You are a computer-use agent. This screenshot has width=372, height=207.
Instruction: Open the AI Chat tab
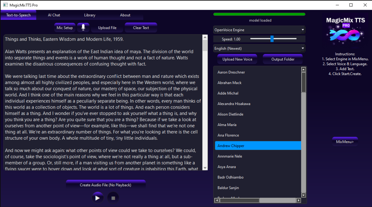pos(54,15)
